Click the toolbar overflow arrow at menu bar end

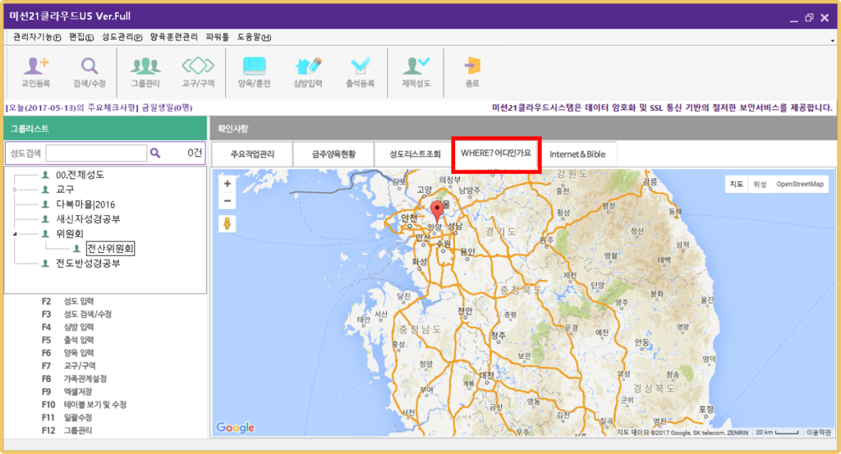point(832,40)
